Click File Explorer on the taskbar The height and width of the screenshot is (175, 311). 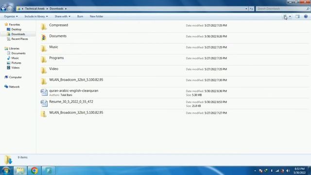click(20, 171)
